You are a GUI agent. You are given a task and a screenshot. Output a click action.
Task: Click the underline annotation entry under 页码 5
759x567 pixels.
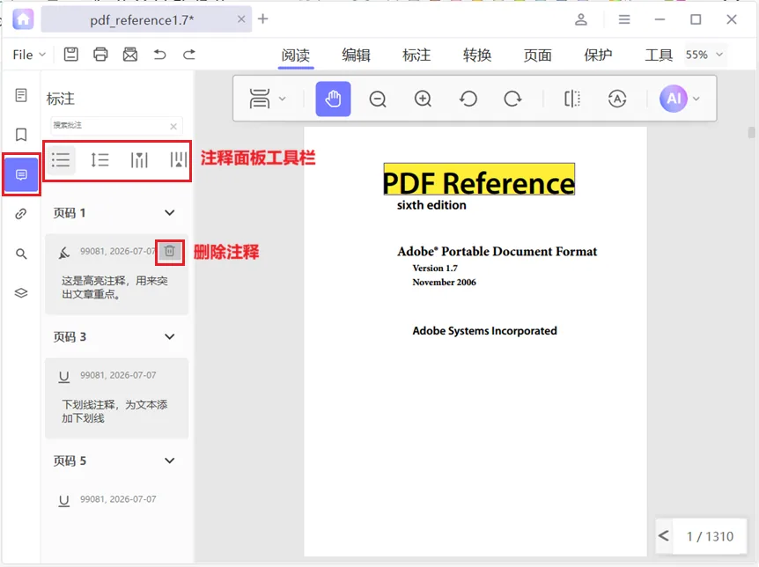(x=116, y=500)
